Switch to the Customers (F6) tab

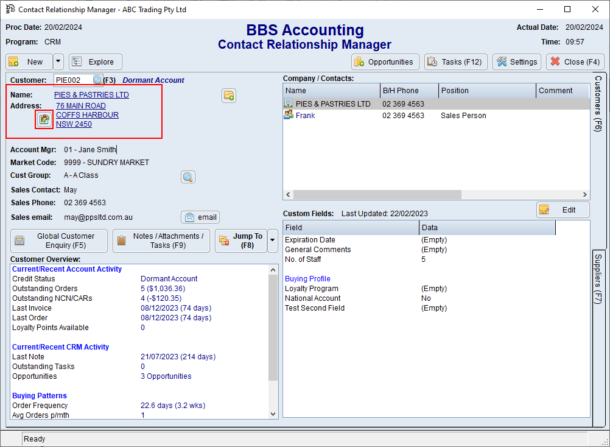click(598, 104)
